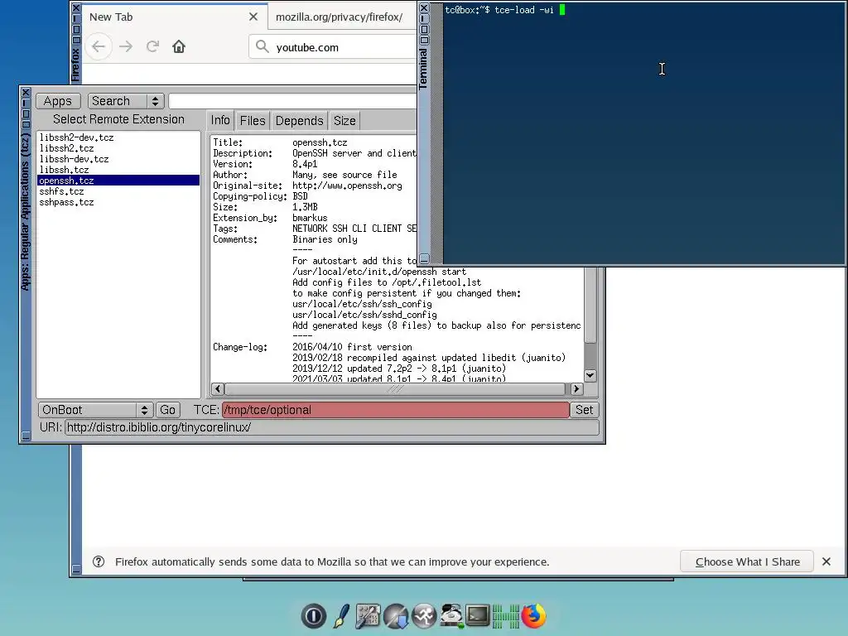This screenshot has height=636, width=848.
Task: Close the Firefox window via its X icon
Action: click(76, 8)
